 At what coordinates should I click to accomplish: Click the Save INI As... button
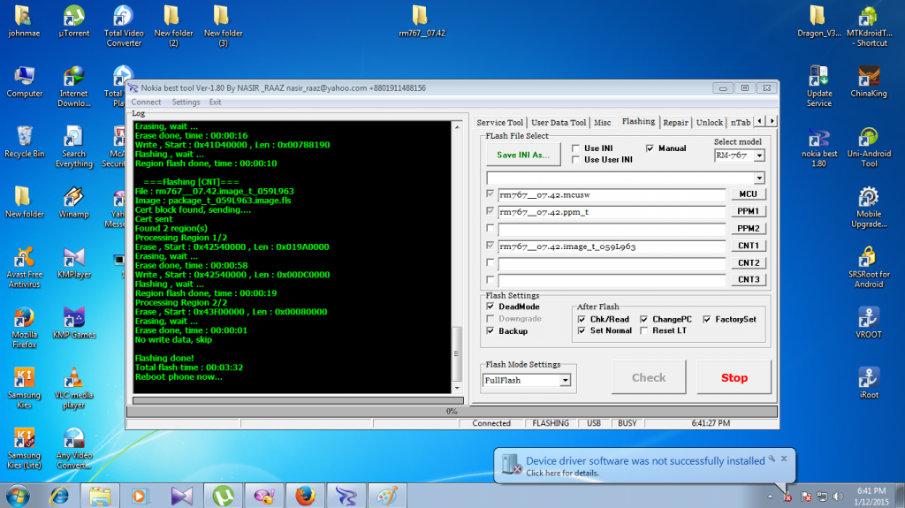(x=522, y=155)
